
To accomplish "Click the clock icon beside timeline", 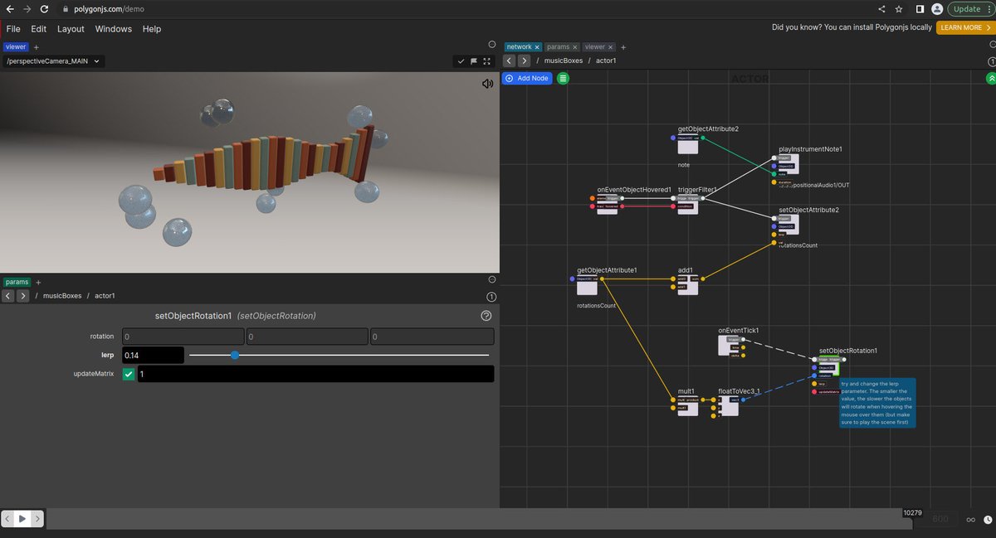I will 985,520.
